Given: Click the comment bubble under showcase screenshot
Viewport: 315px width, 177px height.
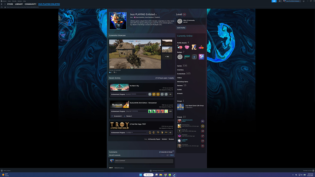Looking at the screenshot, I should tap(114, 72).
